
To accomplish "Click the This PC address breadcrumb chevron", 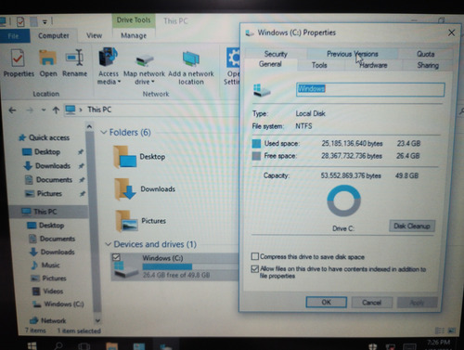I will click(x=81, y=110).
